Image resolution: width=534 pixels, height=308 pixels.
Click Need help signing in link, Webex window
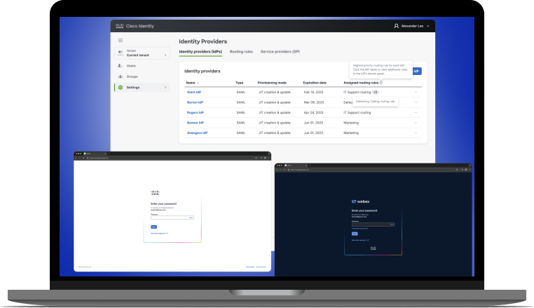360,240
